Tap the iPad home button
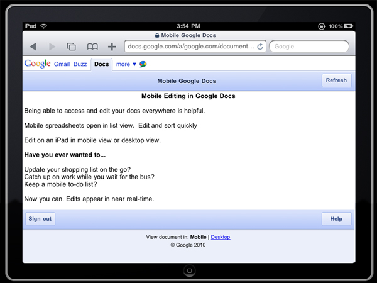This screenshot has height=283, width=377. click(190, 270)
